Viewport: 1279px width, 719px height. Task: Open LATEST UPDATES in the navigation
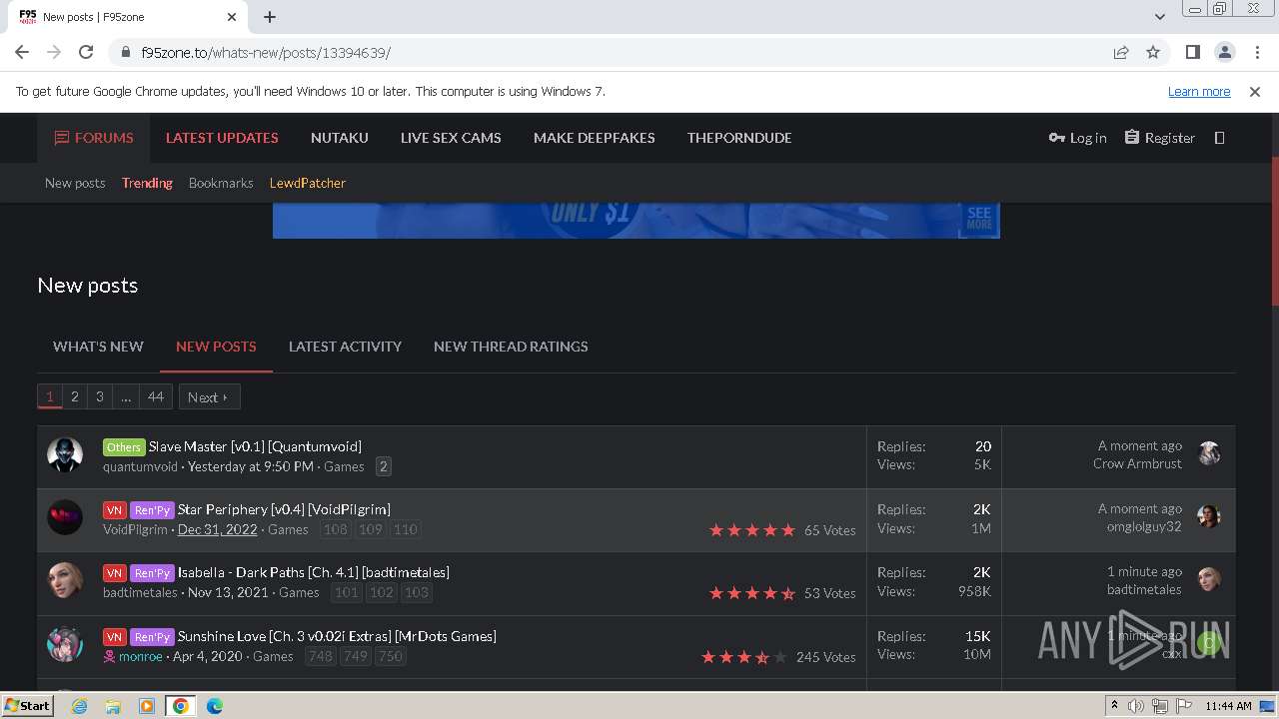click(222, 138)
